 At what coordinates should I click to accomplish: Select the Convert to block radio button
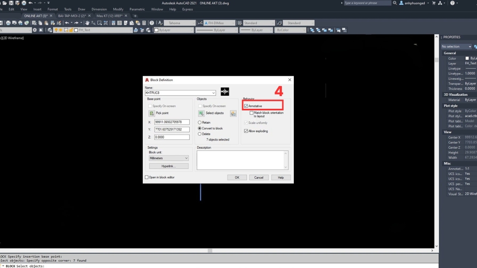tap(200, 128)
